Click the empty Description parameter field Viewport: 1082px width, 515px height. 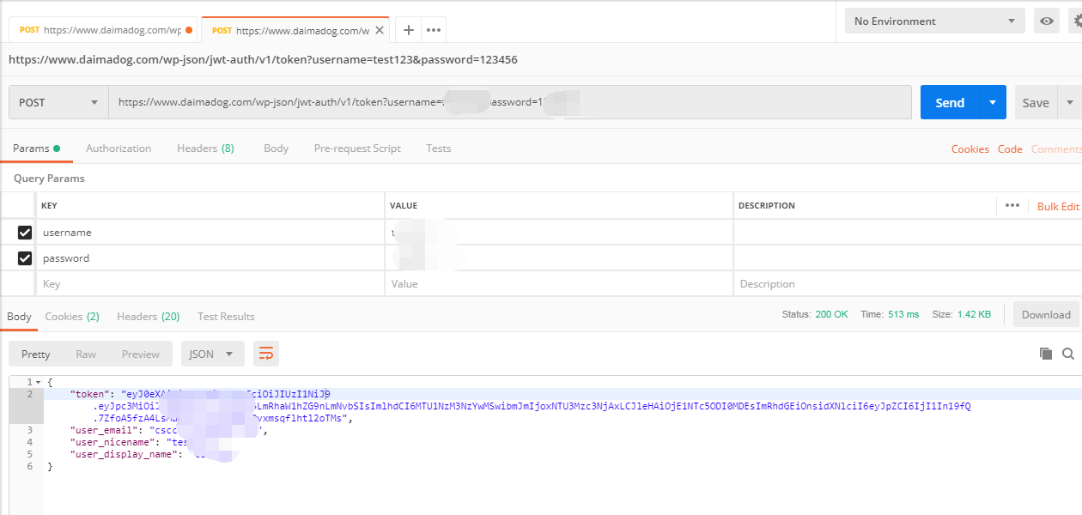click(x=908, y=284)
